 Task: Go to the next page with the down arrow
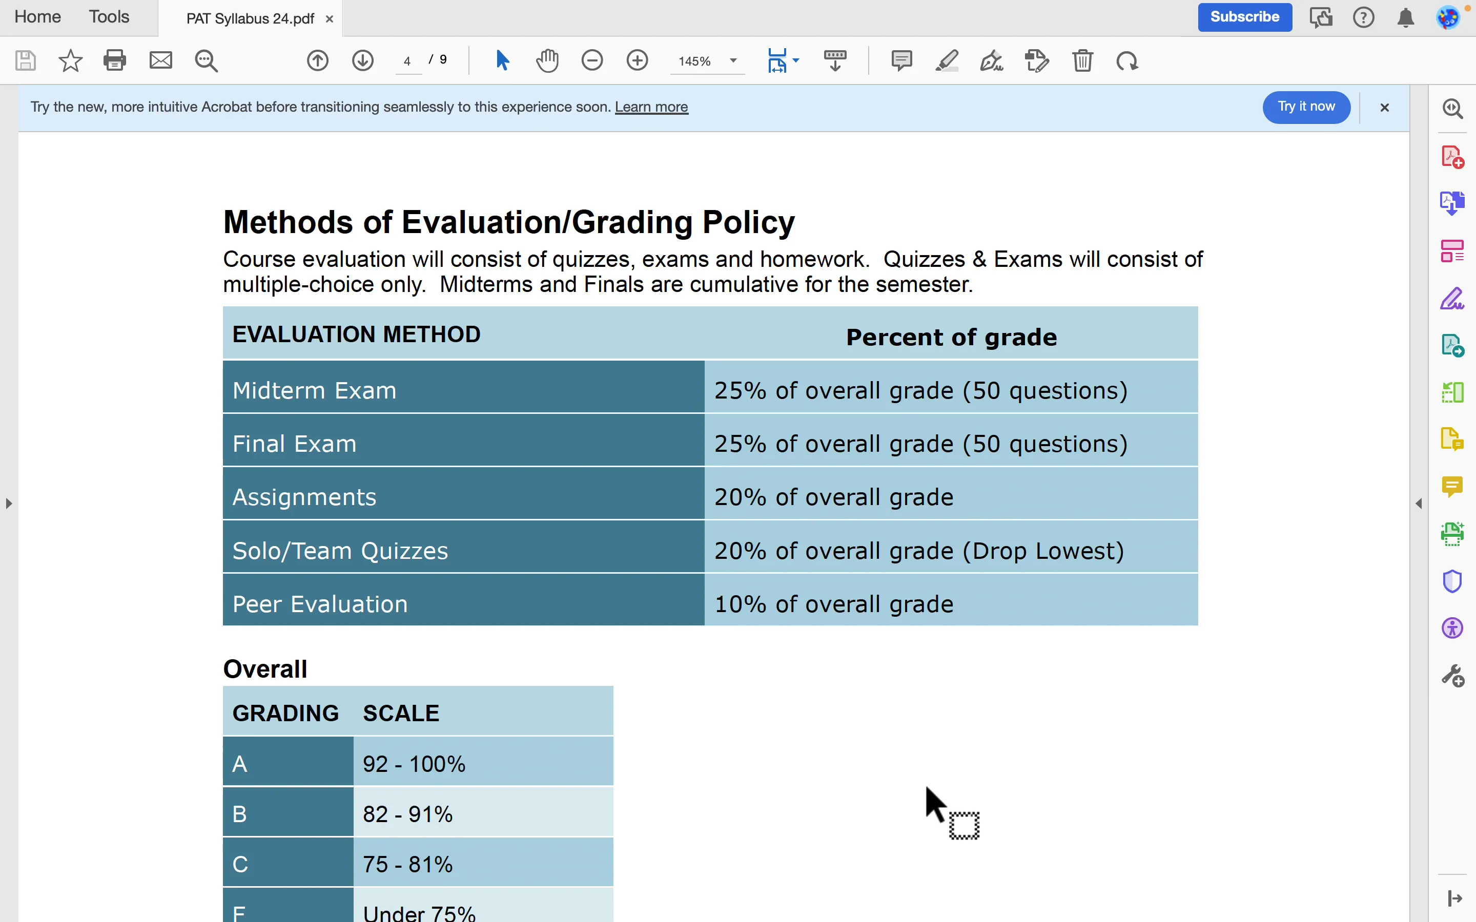point(363,60)
